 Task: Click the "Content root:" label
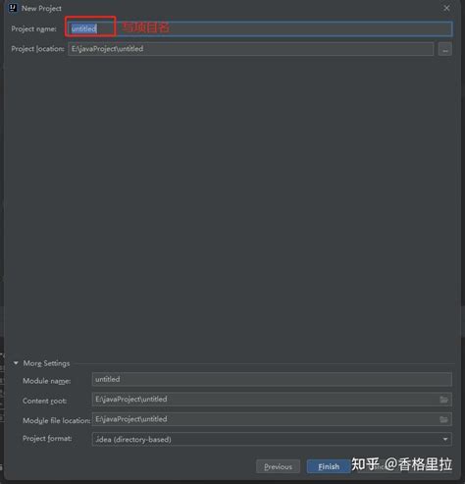[45, 401]
